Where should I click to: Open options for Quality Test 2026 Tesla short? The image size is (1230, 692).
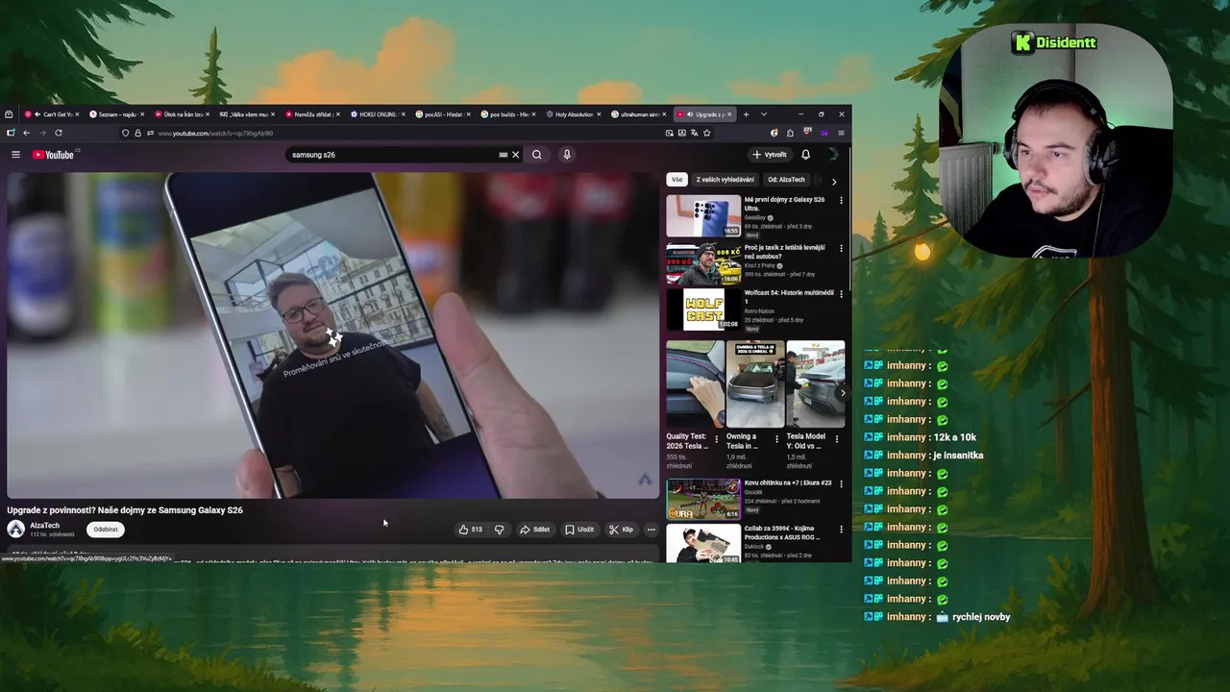[x=716, y=439]
